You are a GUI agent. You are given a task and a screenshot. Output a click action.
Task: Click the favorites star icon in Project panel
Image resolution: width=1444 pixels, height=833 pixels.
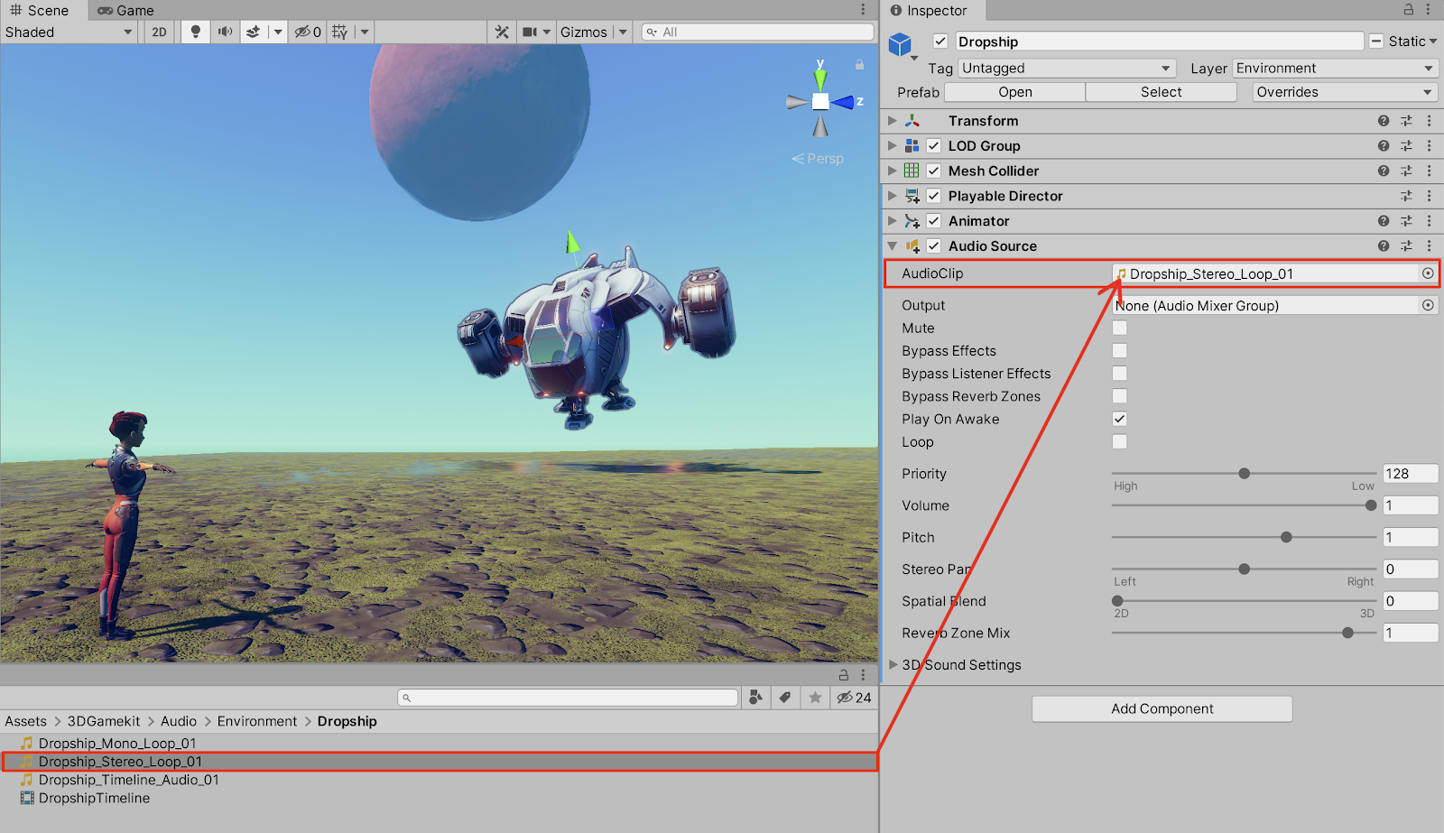pyautogui.click(x=815, y=698)
